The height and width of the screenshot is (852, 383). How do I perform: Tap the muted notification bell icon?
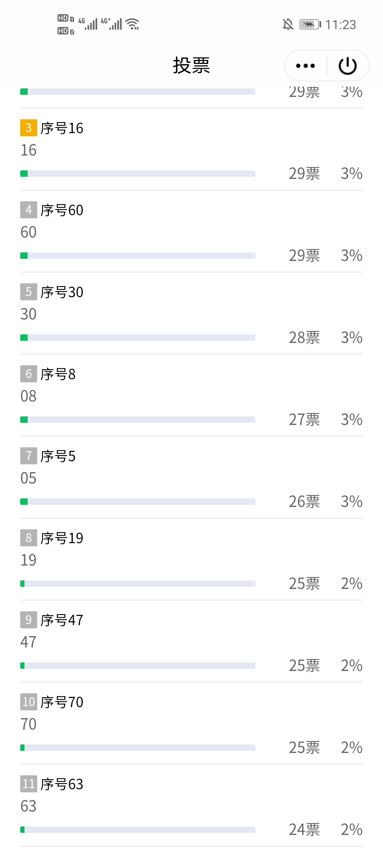(288, 24)
